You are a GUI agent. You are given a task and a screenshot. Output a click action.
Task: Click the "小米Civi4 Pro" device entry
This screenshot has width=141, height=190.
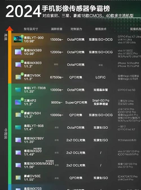tap(125, 180)
